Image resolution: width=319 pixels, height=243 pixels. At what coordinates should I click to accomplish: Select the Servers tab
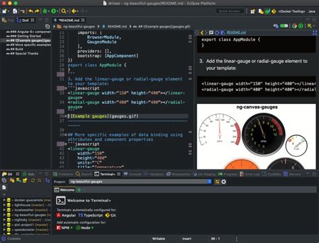(x=292, y=174)
